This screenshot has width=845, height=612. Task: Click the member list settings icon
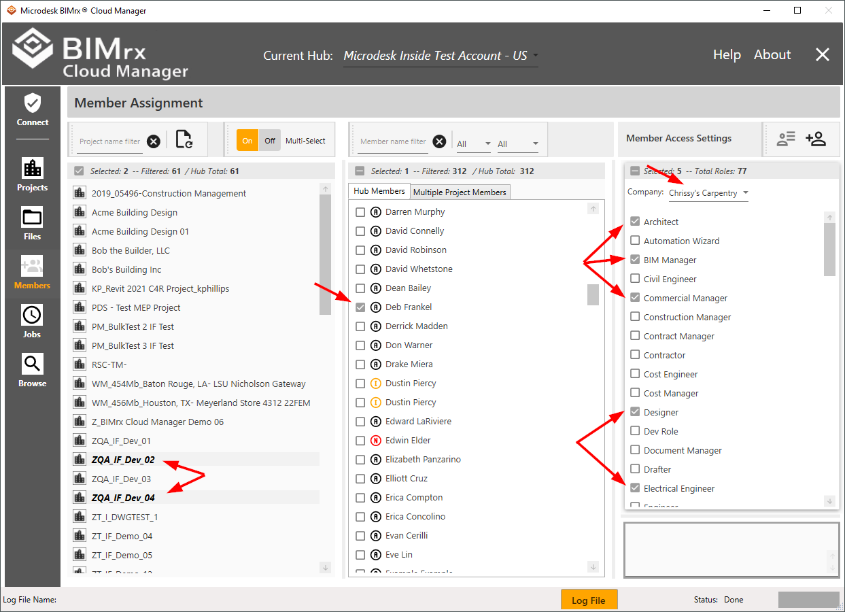click(x=786, y=139)
